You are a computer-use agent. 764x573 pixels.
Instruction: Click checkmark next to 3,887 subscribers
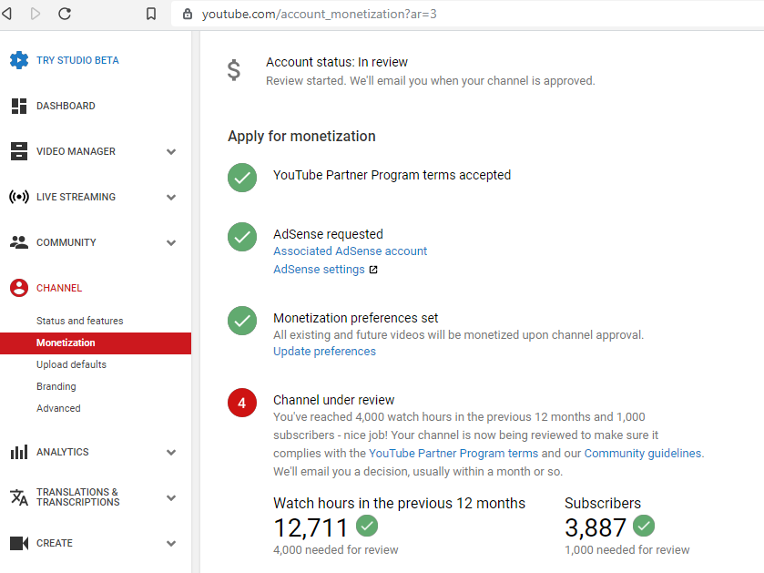tap(644, 526)
